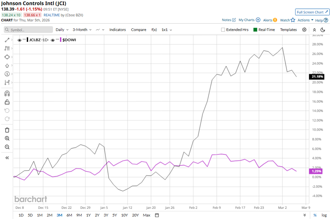The image size is (330, 219).
Task: Redo last chart action
Action: click(x=7, y=119)
